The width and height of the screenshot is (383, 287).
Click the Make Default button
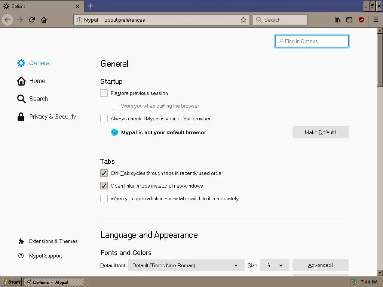(x=320, y=132)
